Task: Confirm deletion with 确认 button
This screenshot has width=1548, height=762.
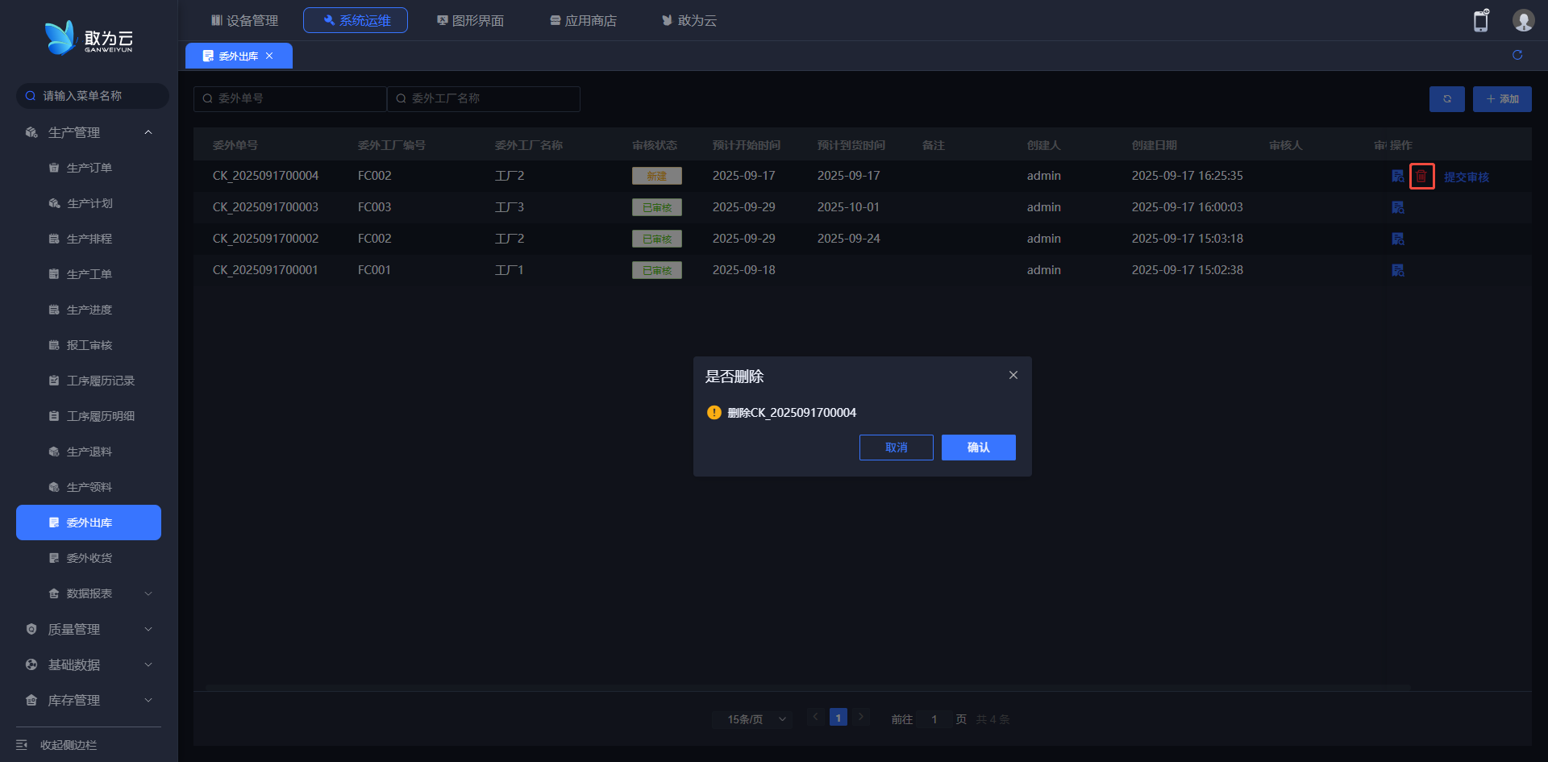Action: pos(978,448)
